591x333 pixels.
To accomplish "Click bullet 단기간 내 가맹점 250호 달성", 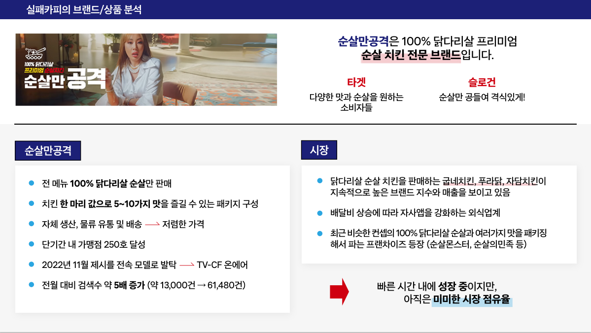I will tap(94, 244).
